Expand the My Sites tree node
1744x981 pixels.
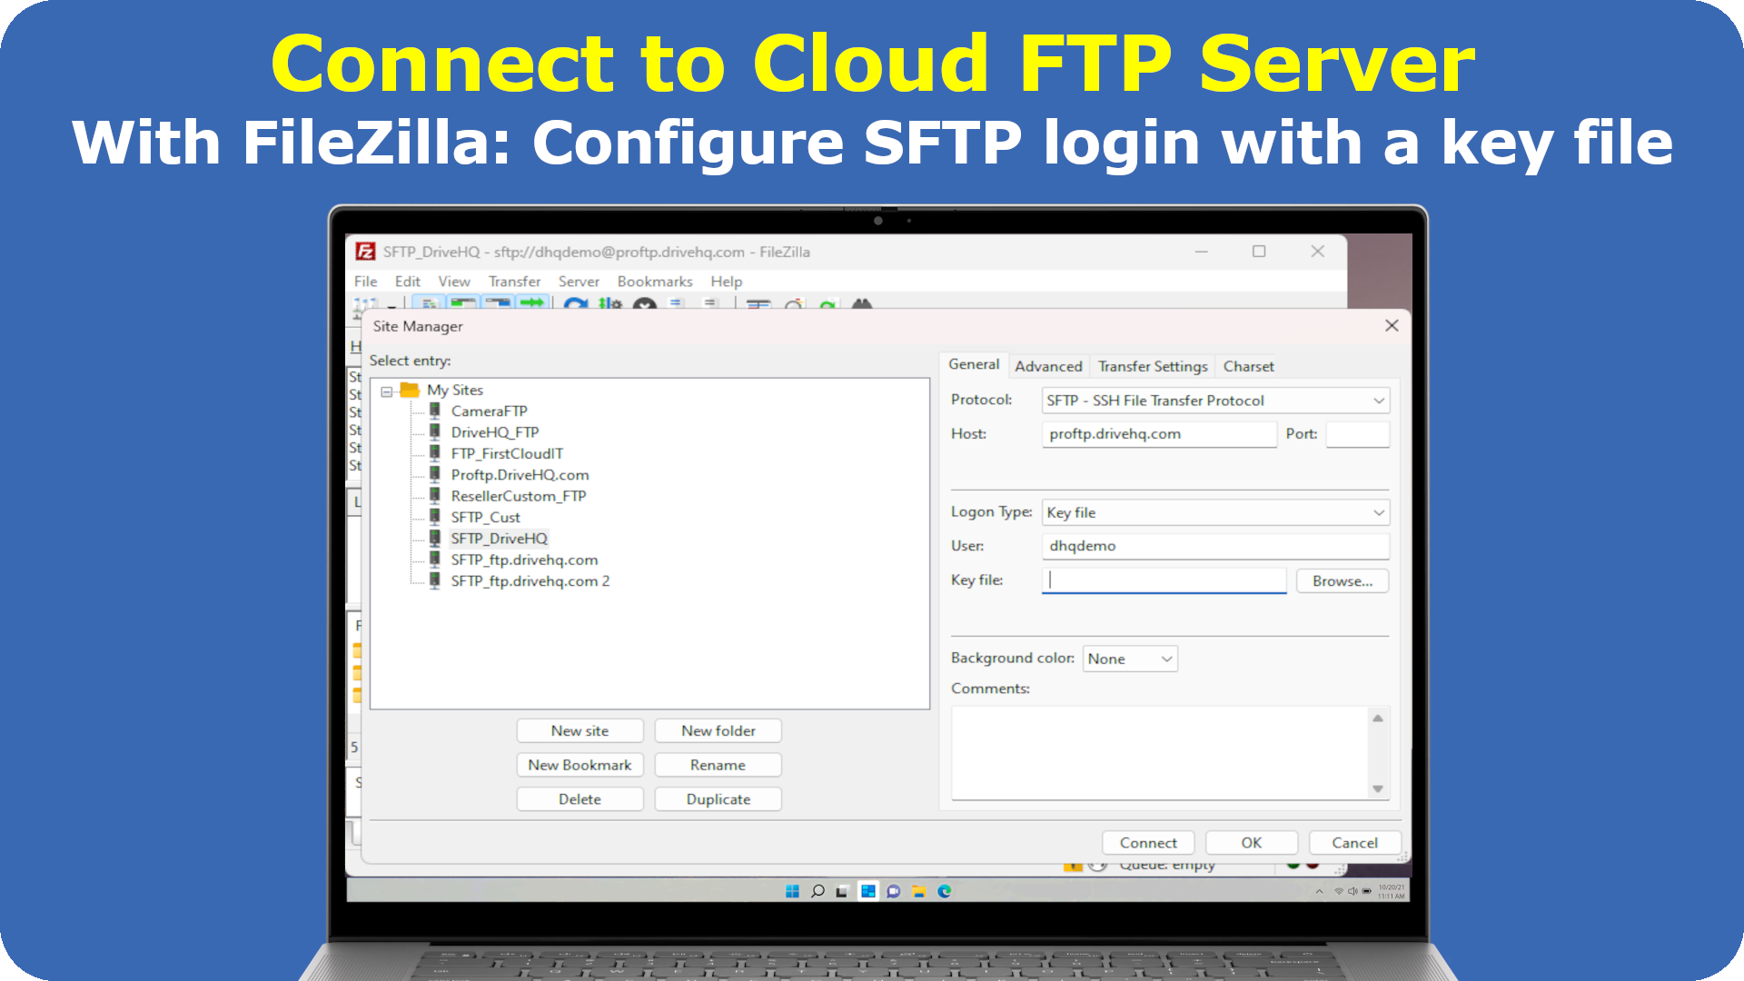[384, 391]
